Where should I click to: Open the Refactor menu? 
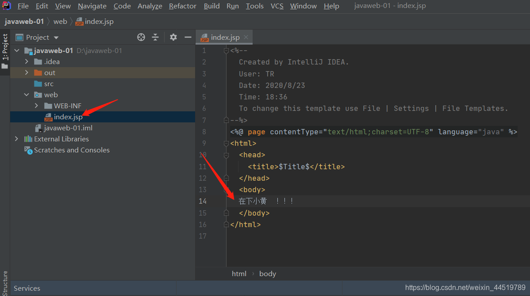183,6
